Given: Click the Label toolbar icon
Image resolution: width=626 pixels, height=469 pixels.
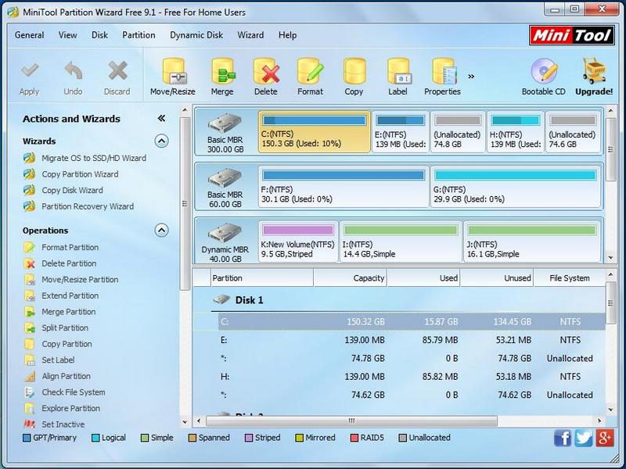Looking at the screenshot, I should tap(398, 71).
